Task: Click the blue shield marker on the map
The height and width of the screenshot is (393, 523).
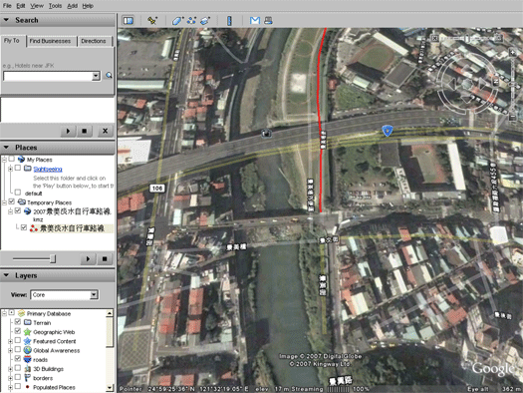Action: coord(387,131)
